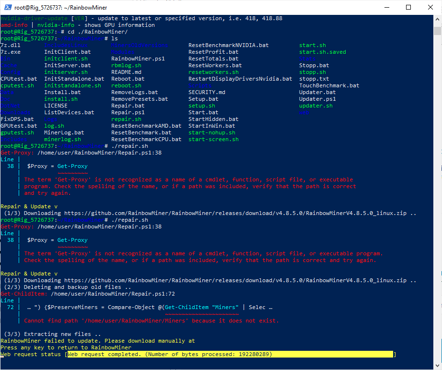The image size is (442, 370).
Task: Select ResetTotals.bat in the listing
Action: [213, 59]
